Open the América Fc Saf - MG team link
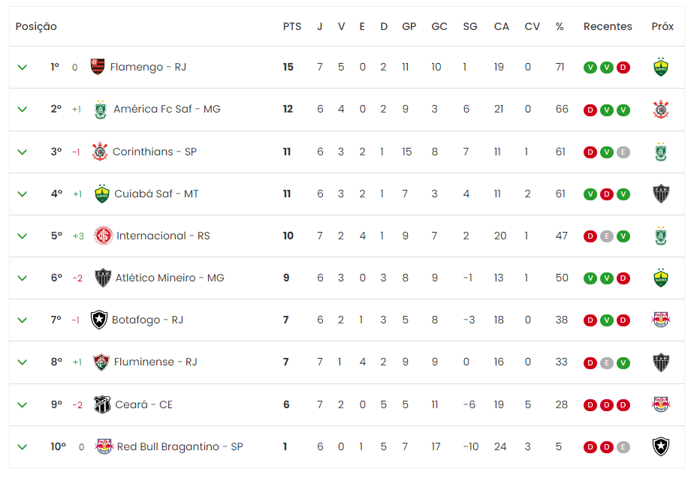This screenshot has height=481, width=694. click(x=167, y=110)
